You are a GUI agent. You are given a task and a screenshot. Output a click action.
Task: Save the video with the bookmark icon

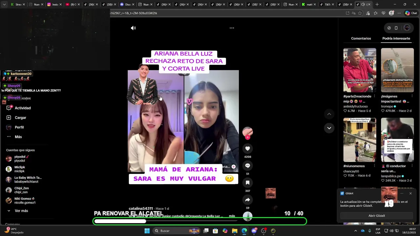click(248, 183)
